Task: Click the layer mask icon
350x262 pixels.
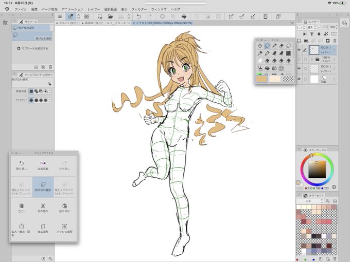Action: 327,41
